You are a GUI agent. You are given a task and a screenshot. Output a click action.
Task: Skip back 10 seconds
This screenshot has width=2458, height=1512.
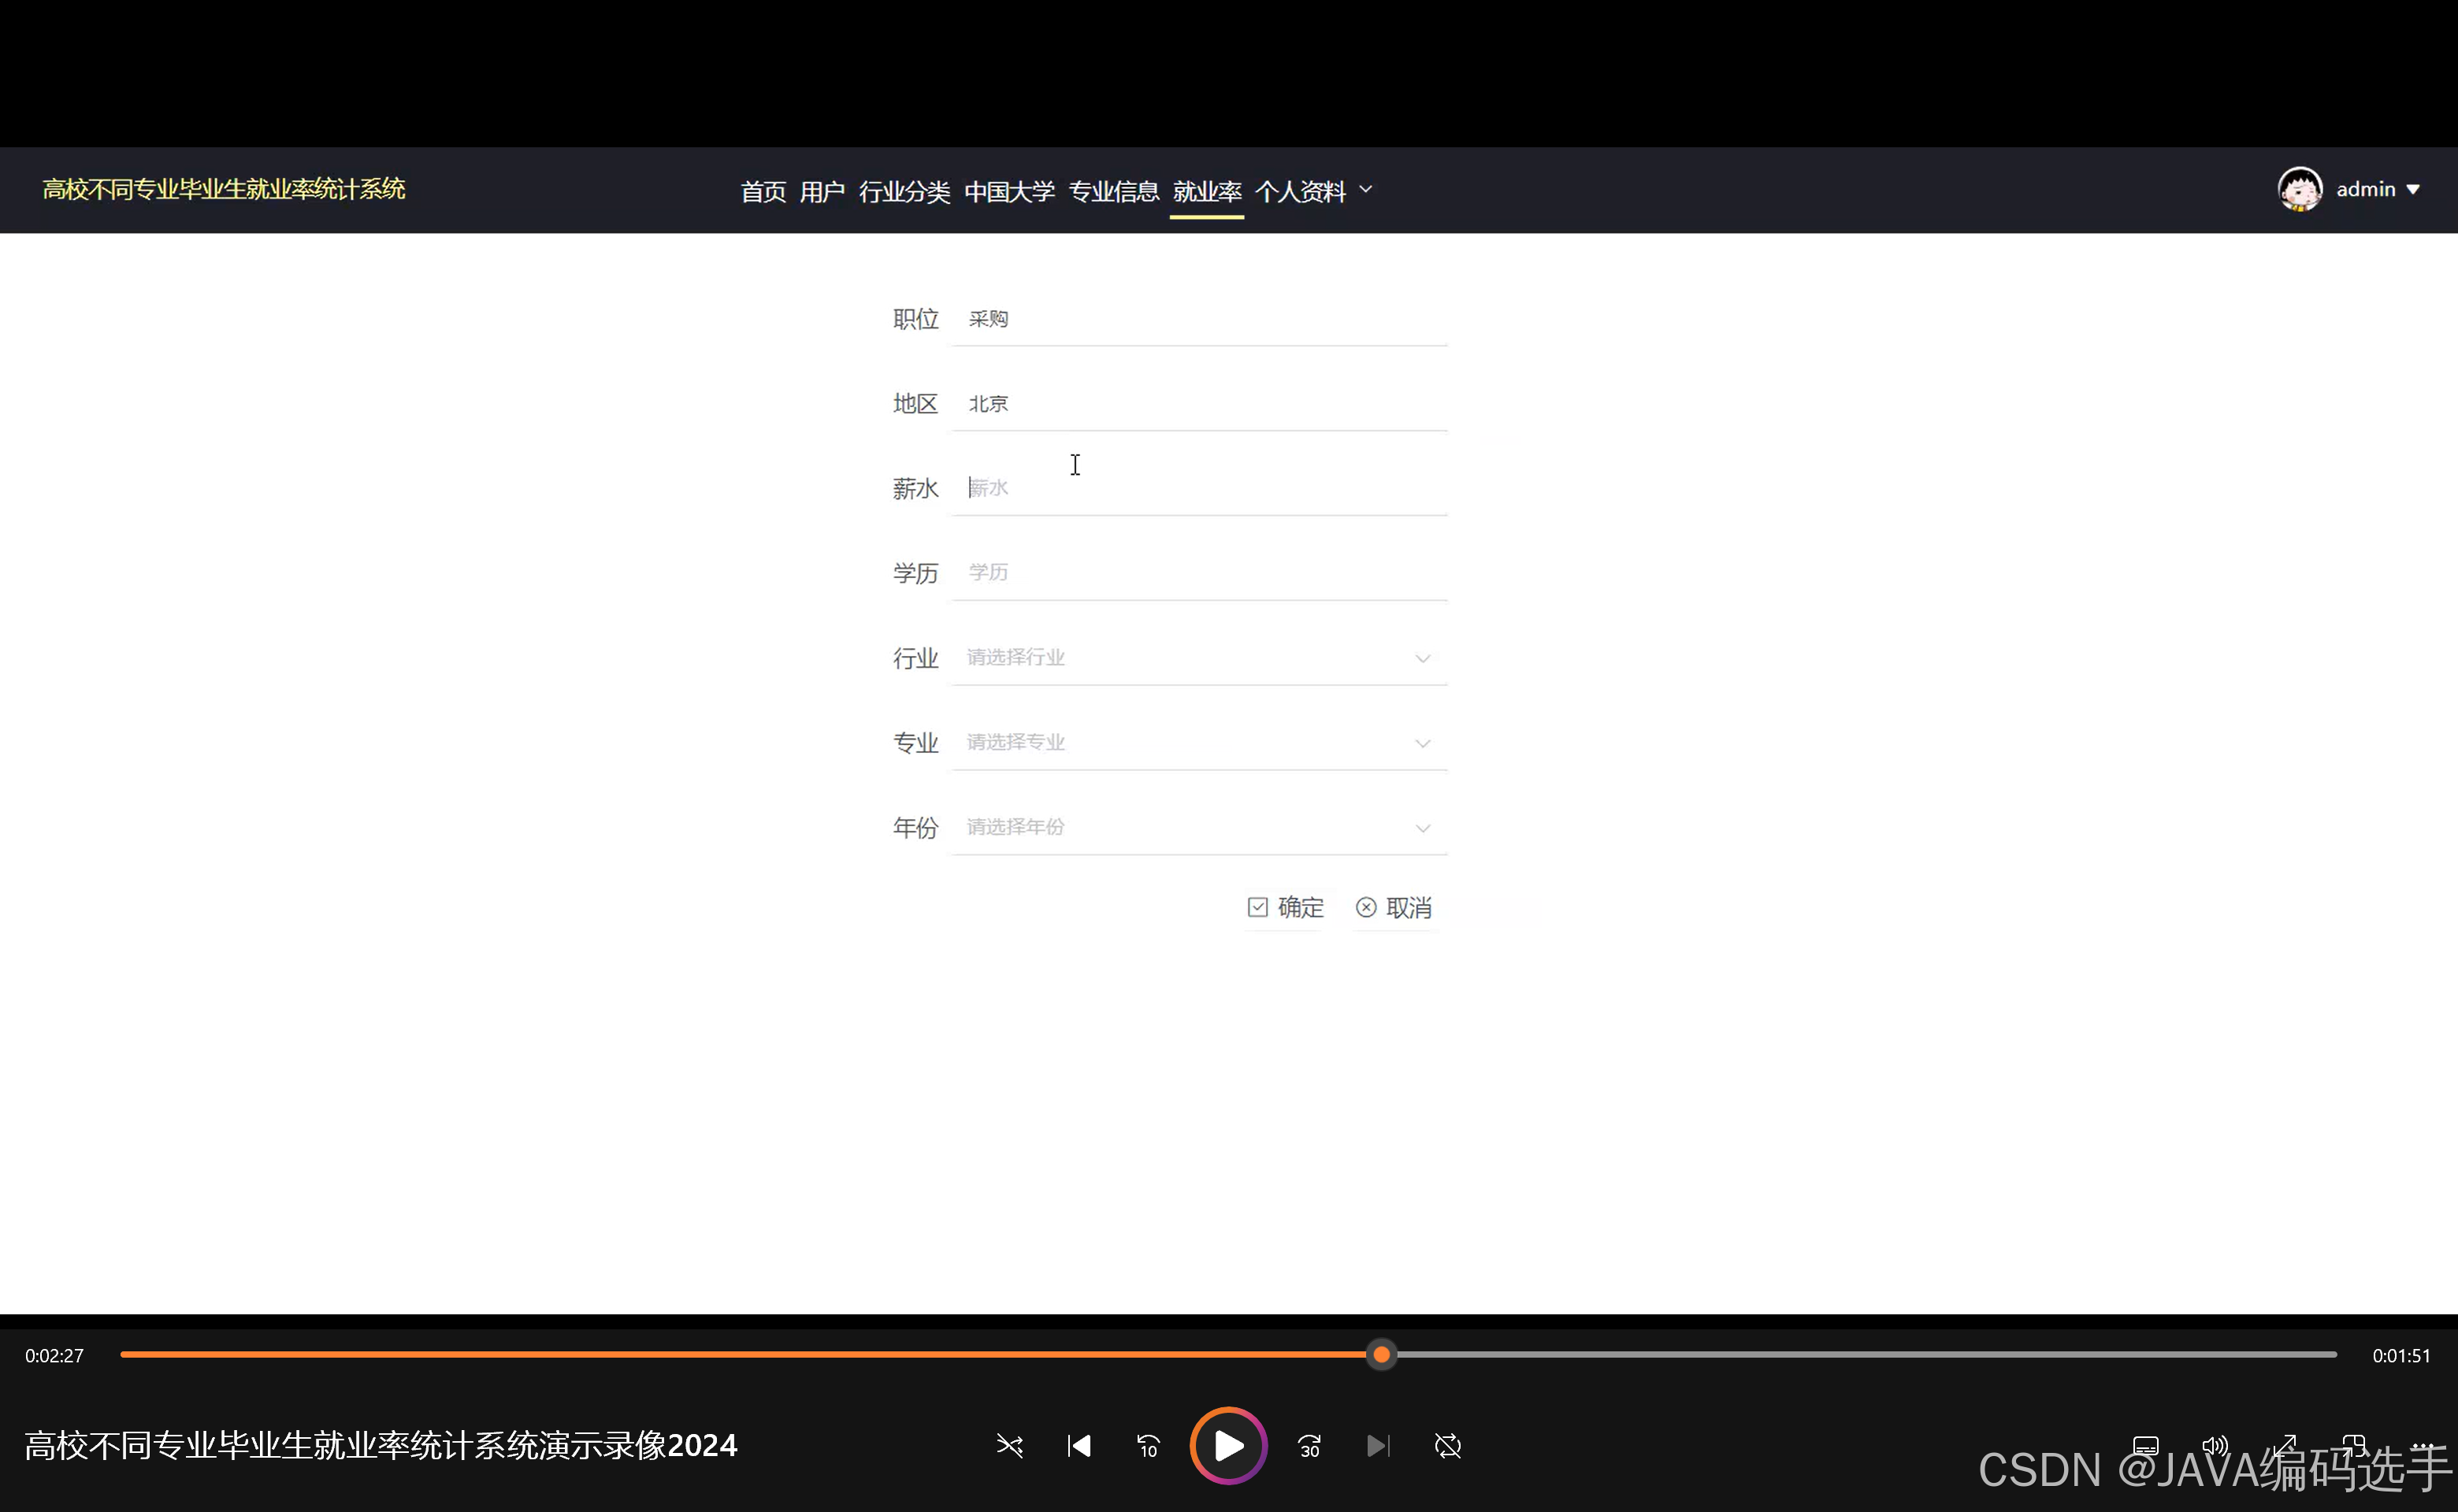point(1148,1446)
